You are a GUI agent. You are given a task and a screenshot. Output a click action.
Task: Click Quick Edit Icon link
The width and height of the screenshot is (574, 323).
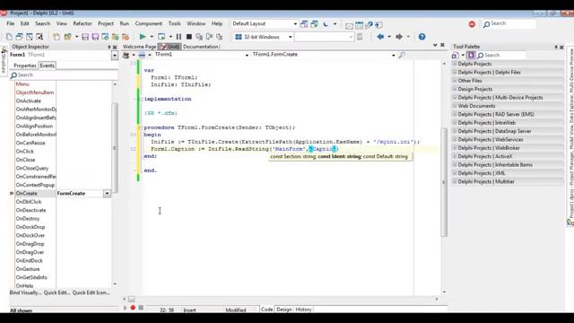(91, 292)
